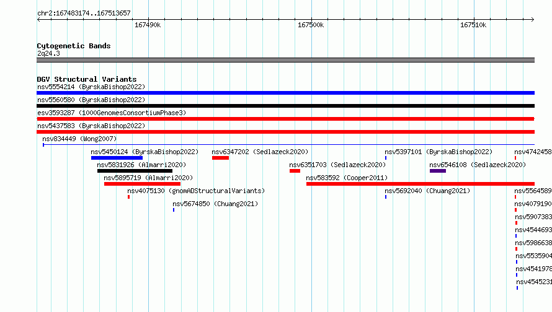Click the nsv4742458 label at right edge

pos(533,152)
